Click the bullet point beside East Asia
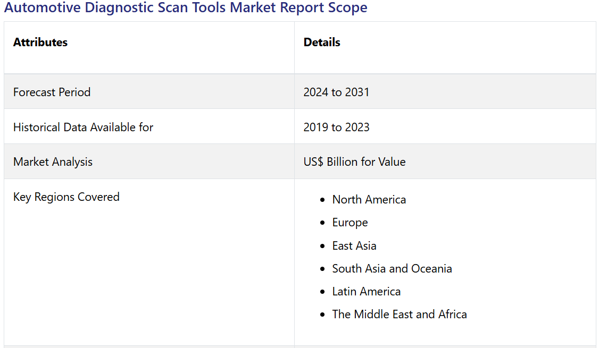 tap(322, 247)
